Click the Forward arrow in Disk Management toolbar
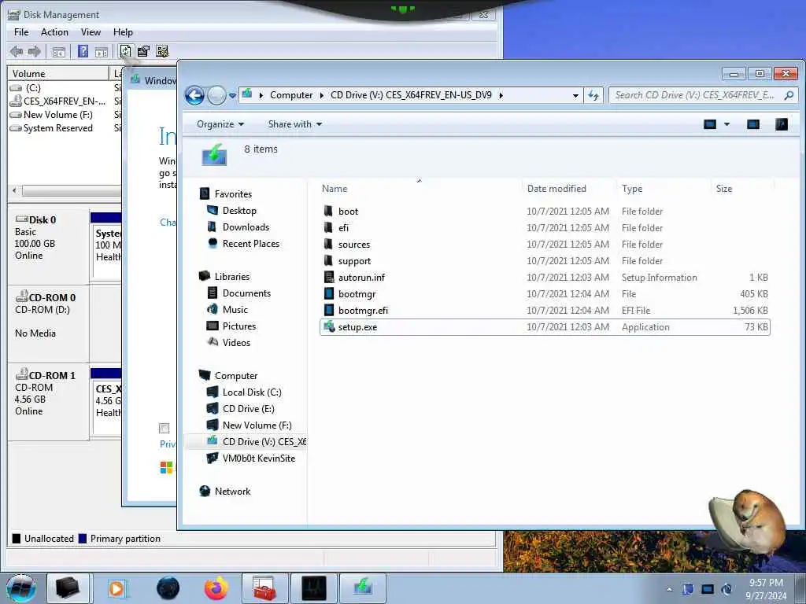Screen dimensions: 806x604 click(x=35, y=51)
